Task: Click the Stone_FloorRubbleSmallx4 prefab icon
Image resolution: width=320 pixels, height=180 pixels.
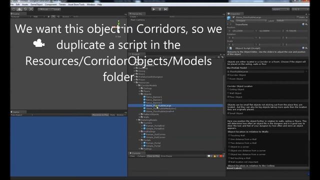Action: (x=144, y=111)
